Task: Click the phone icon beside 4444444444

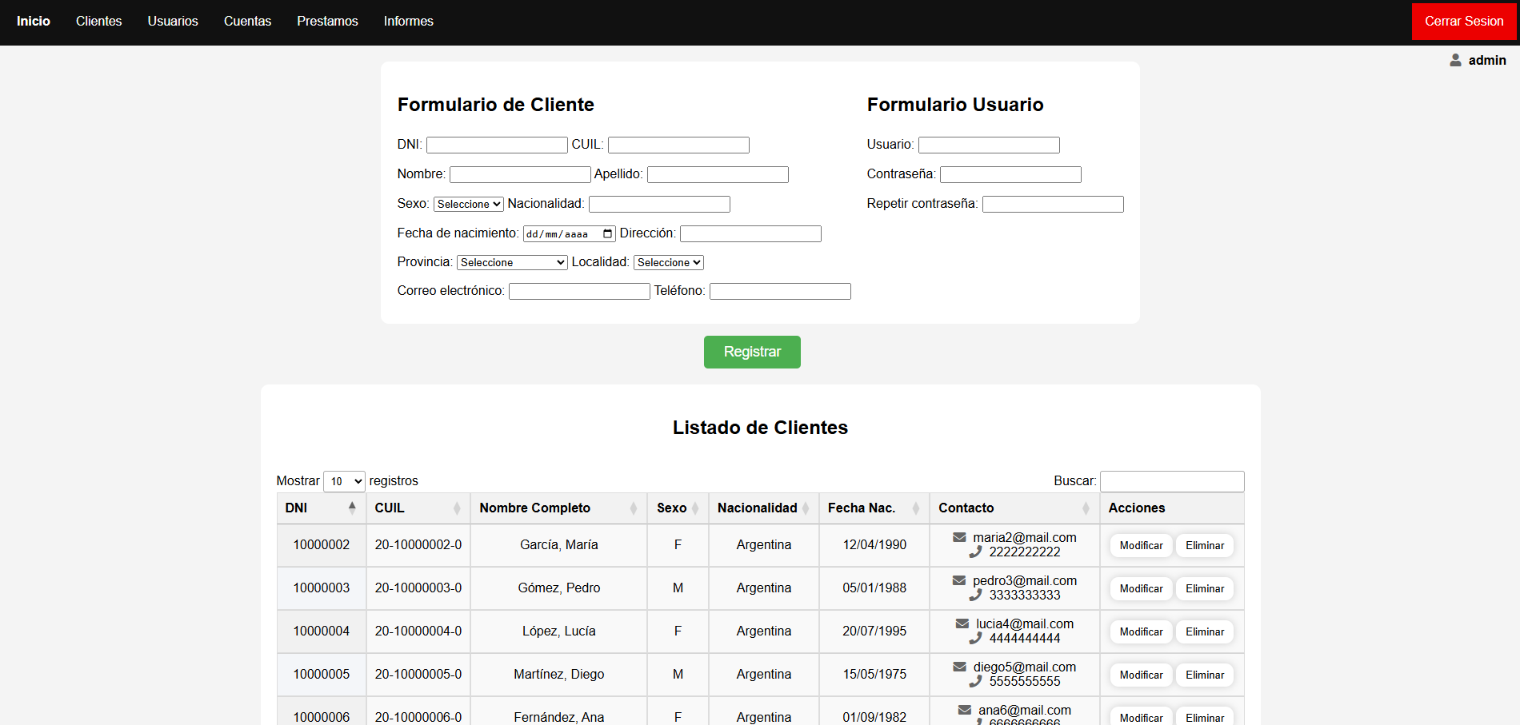Action: click(976, 638)
